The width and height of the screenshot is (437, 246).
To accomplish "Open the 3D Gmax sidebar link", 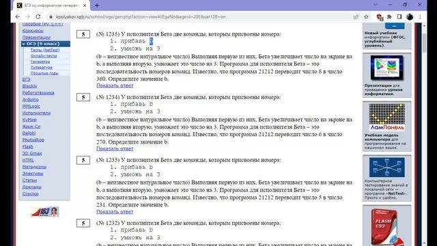I will tap(32, 153).
